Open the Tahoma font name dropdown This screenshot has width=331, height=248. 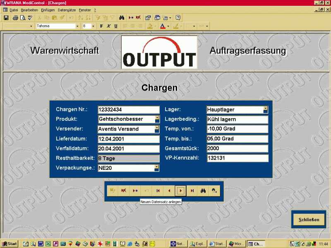point(77,26)
